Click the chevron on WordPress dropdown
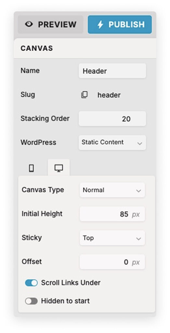 (x=140, y=143)
